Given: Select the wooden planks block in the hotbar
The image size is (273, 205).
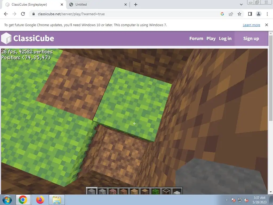Looking at the screenshot, I should 134,191.
